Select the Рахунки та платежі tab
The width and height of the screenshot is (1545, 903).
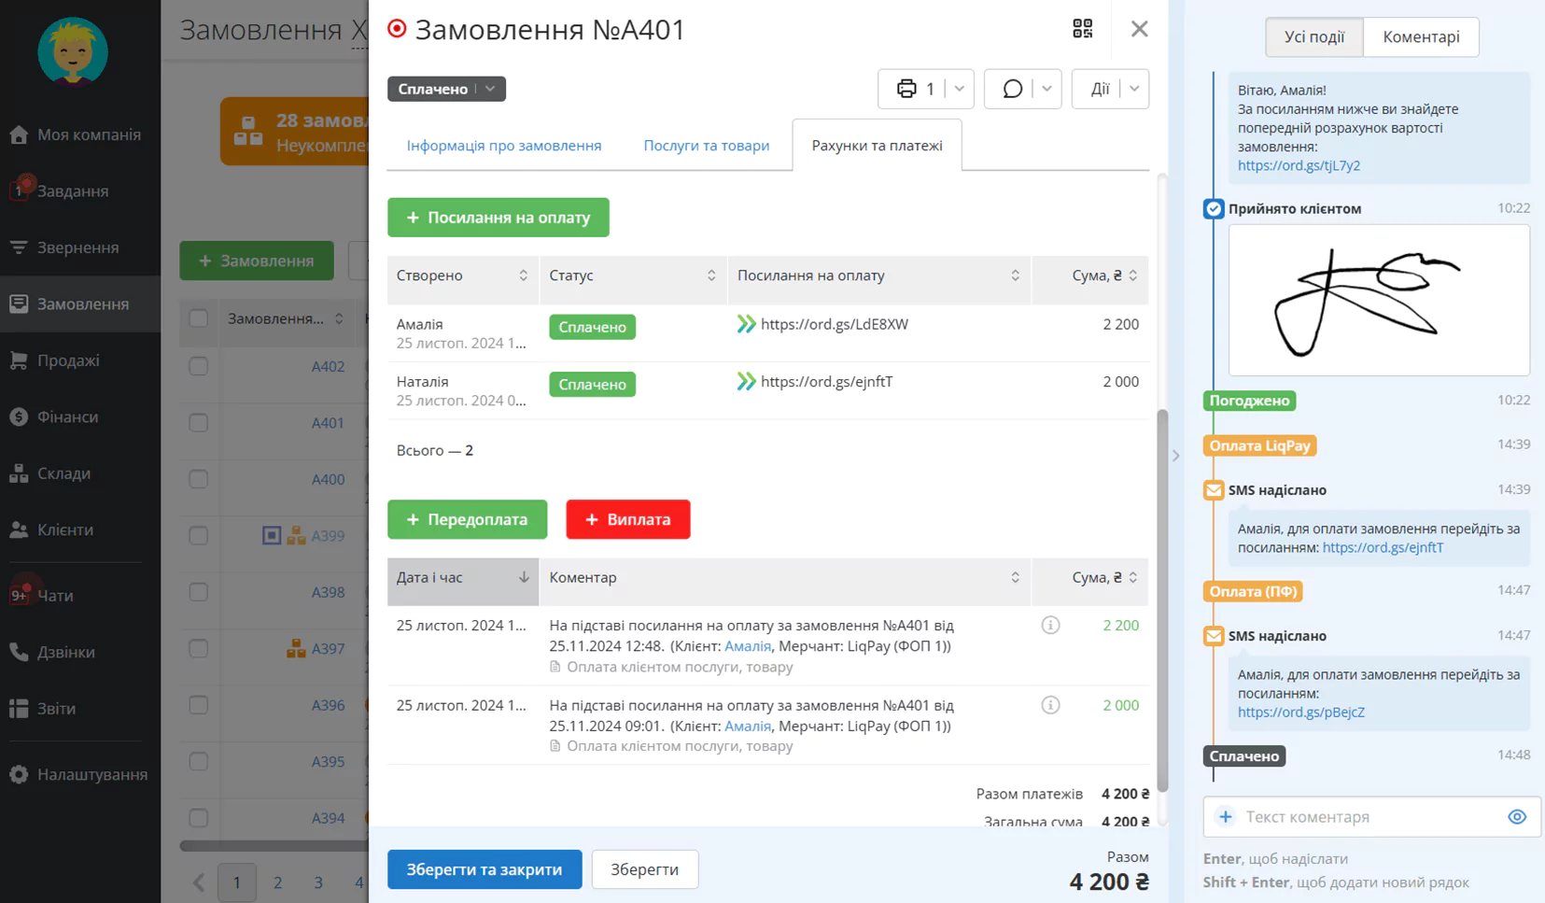click(877, 146)
